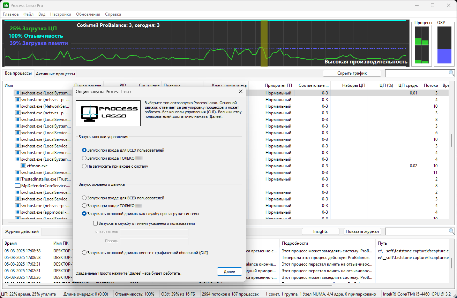Image resolution: width=457 pixels, height=298 pixels.
Task: Sort log by Подробности column header
Action: click(x=327, y=243)
